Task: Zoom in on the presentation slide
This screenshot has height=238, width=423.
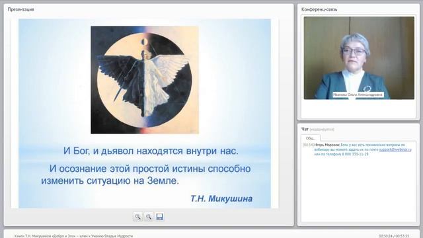Action: (x=138, y=217)
